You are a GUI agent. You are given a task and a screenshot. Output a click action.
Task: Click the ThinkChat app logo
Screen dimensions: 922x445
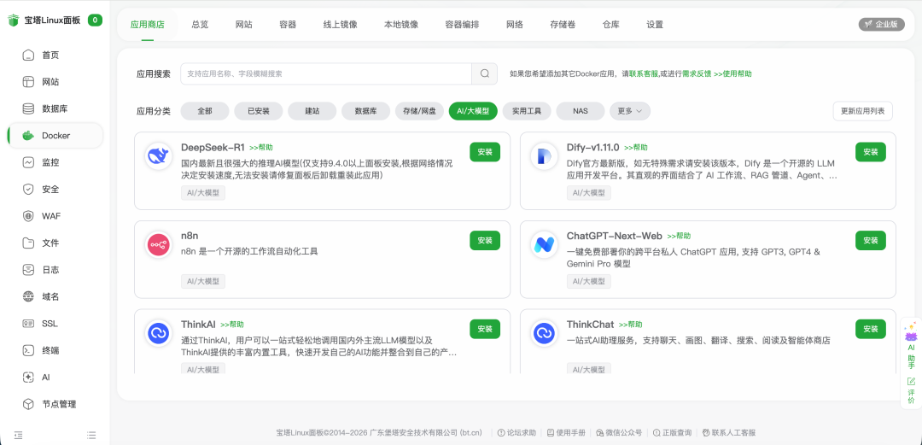pos(543,333)
